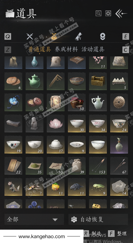
Task: Open the 自动恢复 settings button
Action: click(98, 219)
